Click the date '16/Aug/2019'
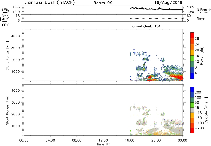 tap(168, 3)
